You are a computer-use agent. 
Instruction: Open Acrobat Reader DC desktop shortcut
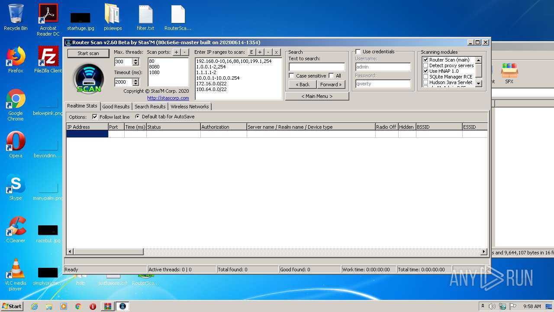pyautogui.click(x=48, y=20)
